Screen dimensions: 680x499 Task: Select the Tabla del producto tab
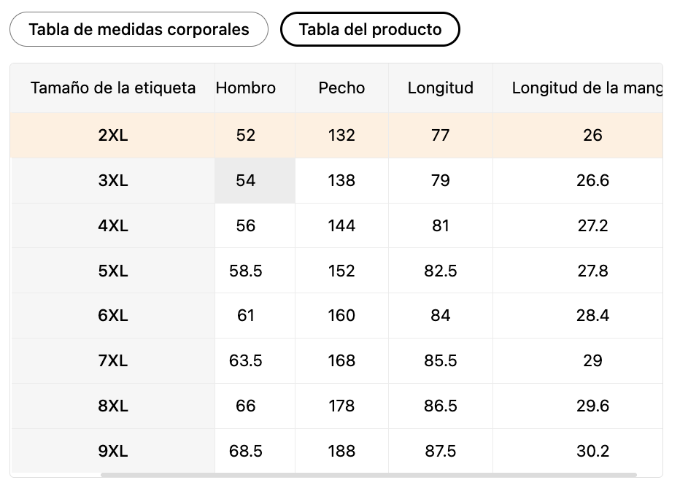click(x=370, y=30)
